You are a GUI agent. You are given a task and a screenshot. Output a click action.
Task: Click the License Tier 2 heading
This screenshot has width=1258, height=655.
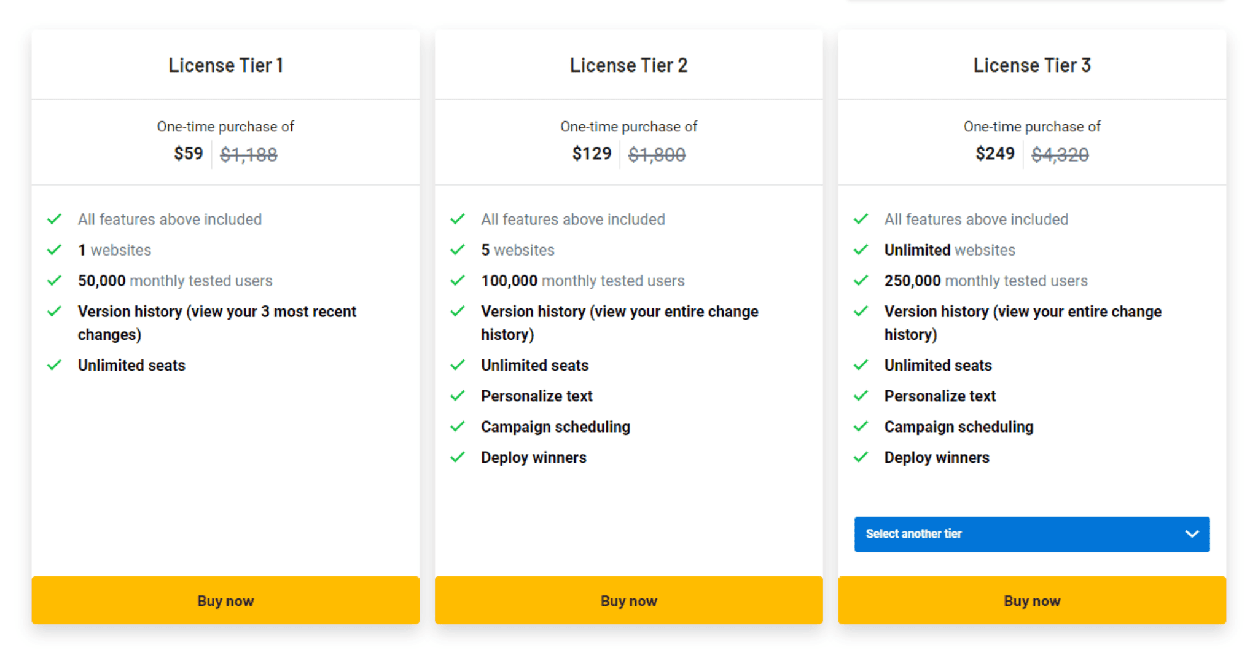[628, 65]
